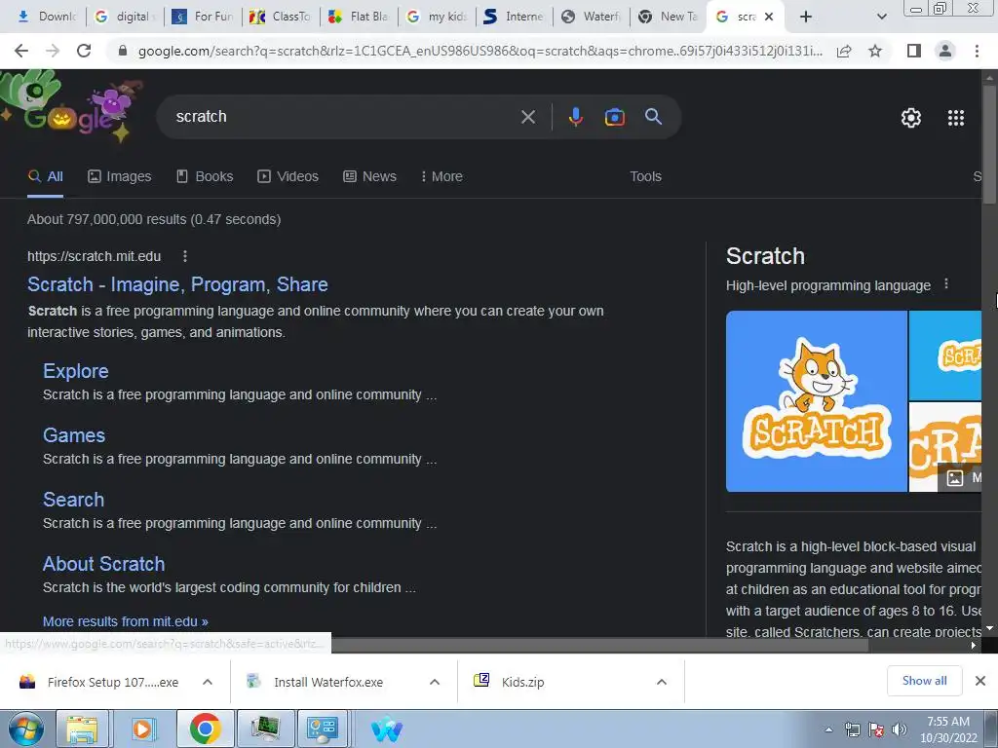Switch to Books results tab
998x748 pixels.
tap(205, 176)
